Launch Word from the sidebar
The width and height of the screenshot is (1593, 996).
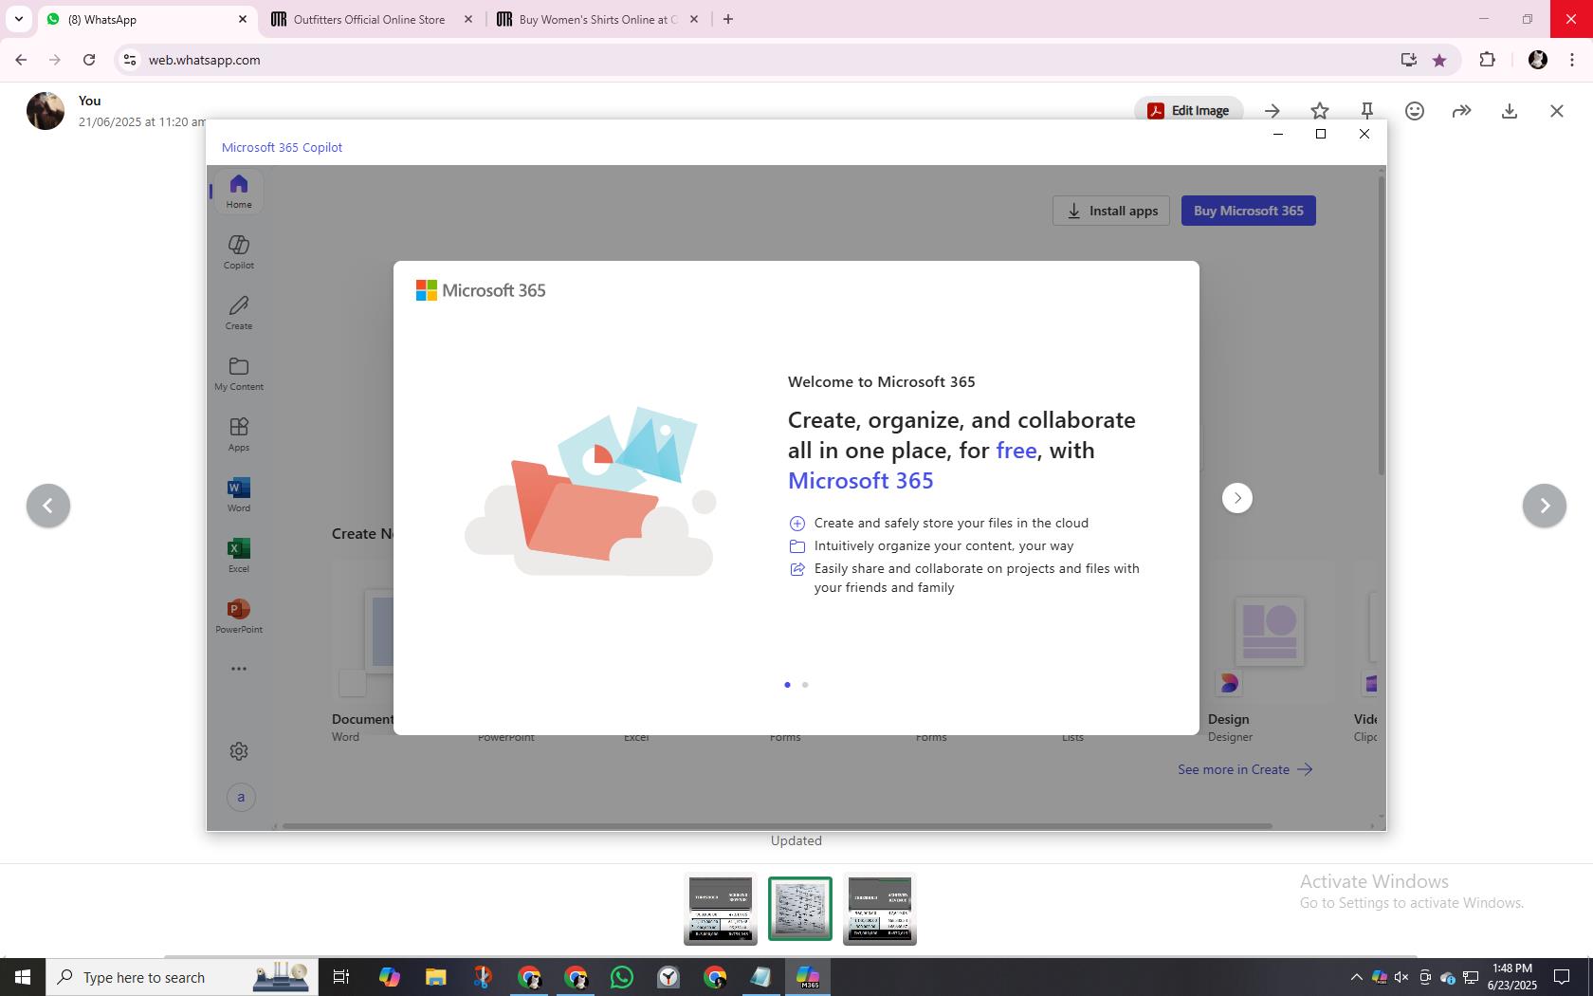click(x=238, y=495)
